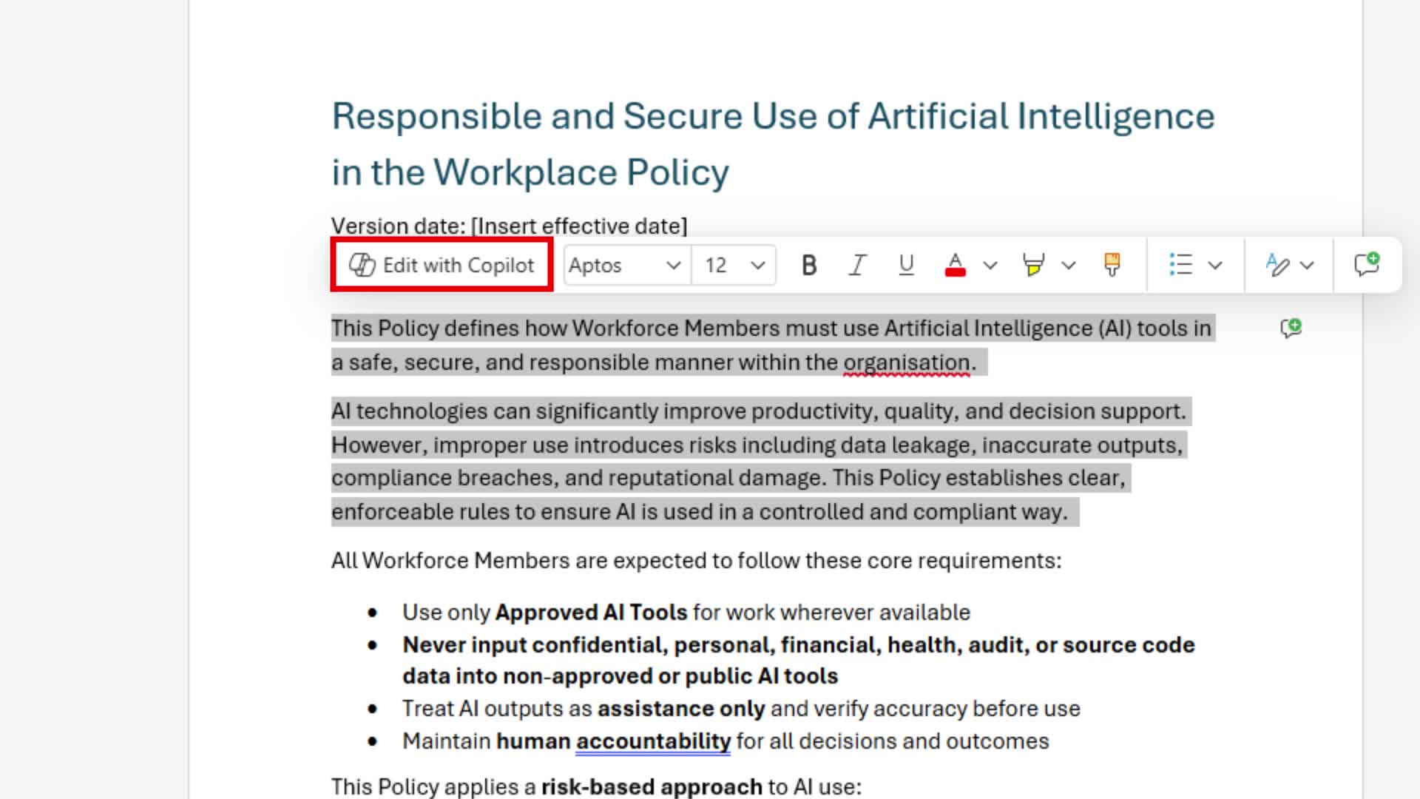Click 'This Policy defines how Workforce' line
The height and width of the screenshot is (799, 1420).
click(x=771, y=328)
